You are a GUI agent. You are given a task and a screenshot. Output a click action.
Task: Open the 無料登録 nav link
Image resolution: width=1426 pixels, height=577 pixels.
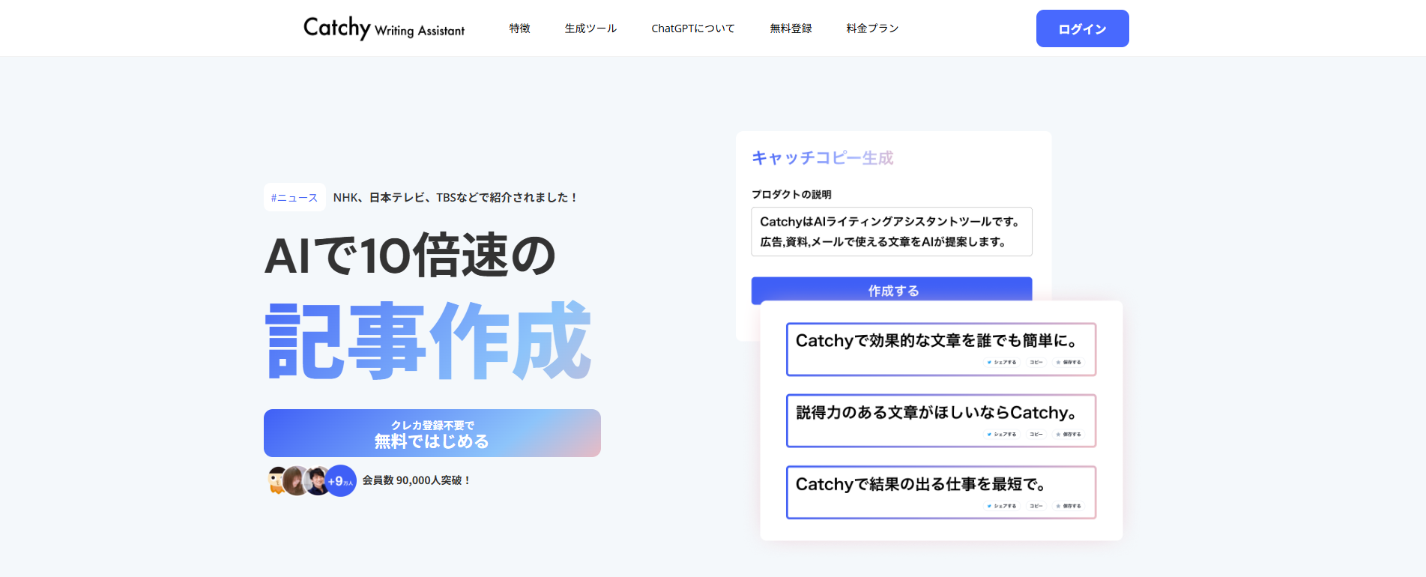(791, 28)
